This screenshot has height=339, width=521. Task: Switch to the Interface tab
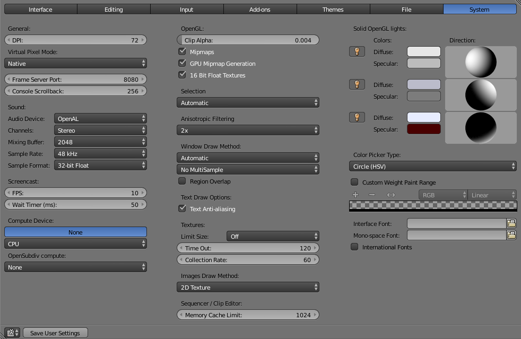pyautogui.click(x=40, y=10)
